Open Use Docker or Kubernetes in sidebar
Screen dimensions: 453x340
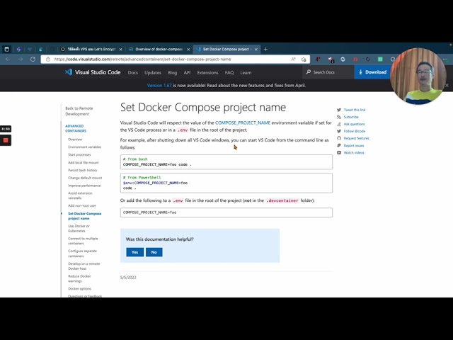pyautogui.click(x=79, y=228)
